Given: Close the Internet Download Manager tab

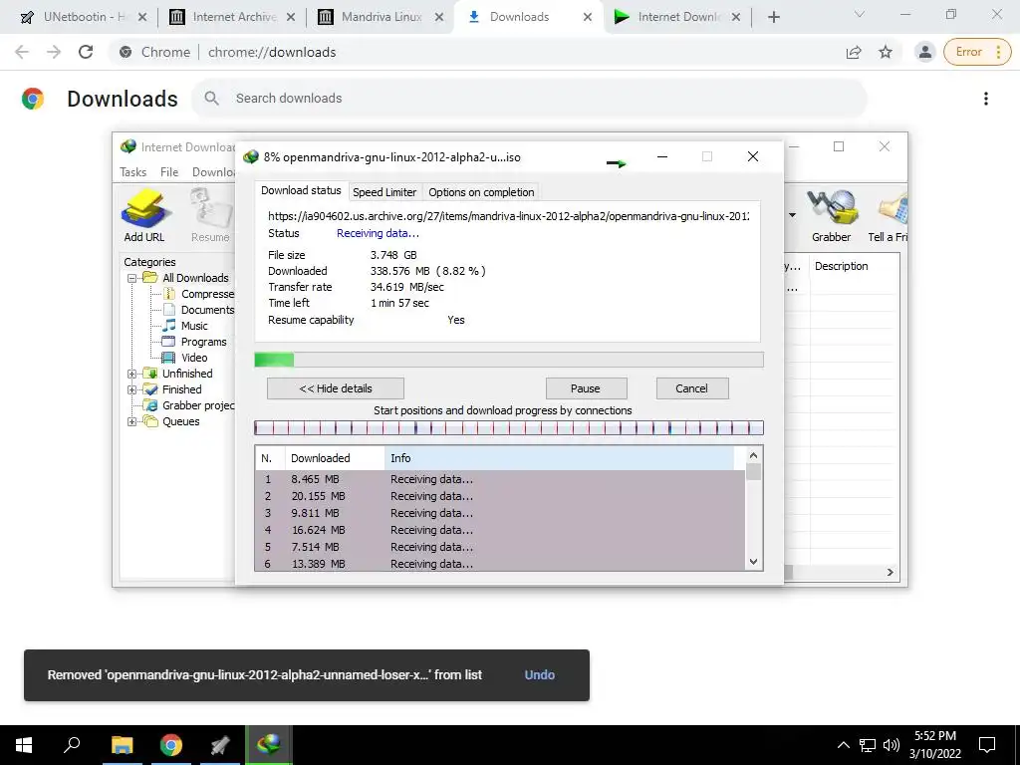Looking at the screenshot, I should [736, 17].
